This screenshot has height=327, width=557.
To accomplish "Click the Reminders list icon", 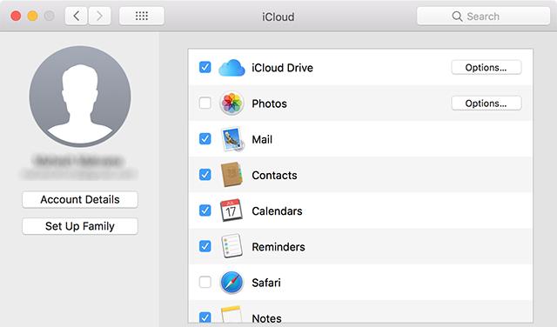I will 232,246.
